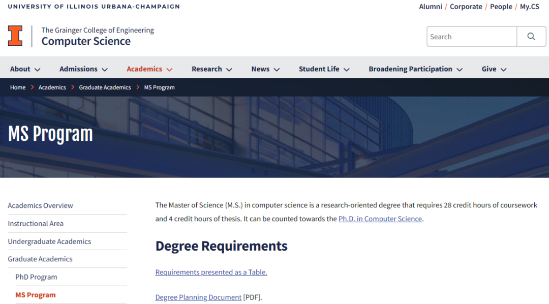The image size is (549, 304).
Task: Expand the Broadening Participation menu chevron
Action: point(460,69)
